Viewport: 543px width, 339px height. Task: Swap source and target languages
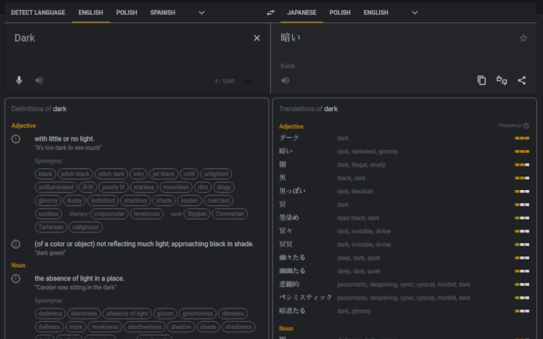[x=270, y=13]
